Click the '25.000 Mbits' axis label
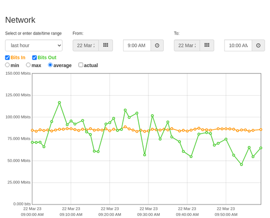Image resolution: width=270 pixels, height=218 pixels. 19,182
